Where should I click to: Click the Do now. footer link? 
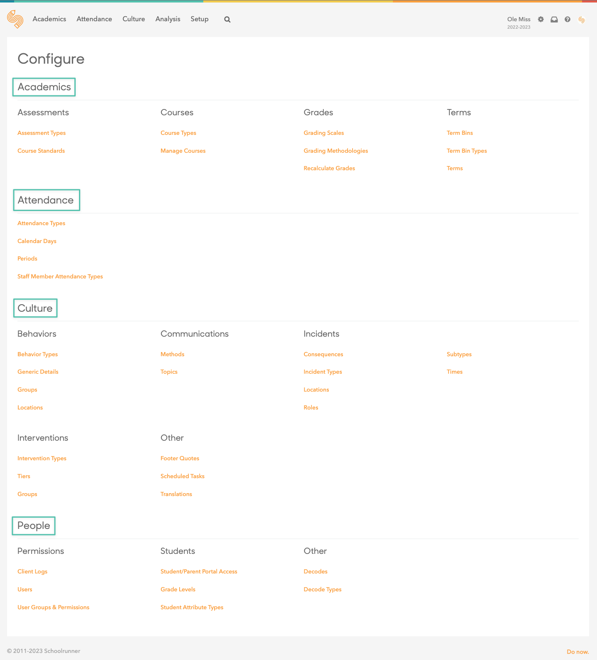point(577,652)
